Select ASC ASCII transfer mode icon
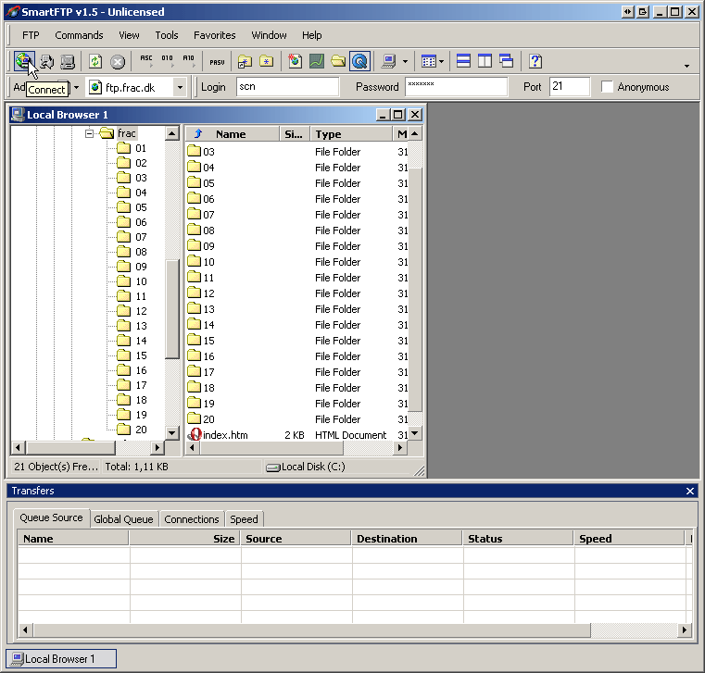This screenshot has height=673, width=705. (146, 61)
